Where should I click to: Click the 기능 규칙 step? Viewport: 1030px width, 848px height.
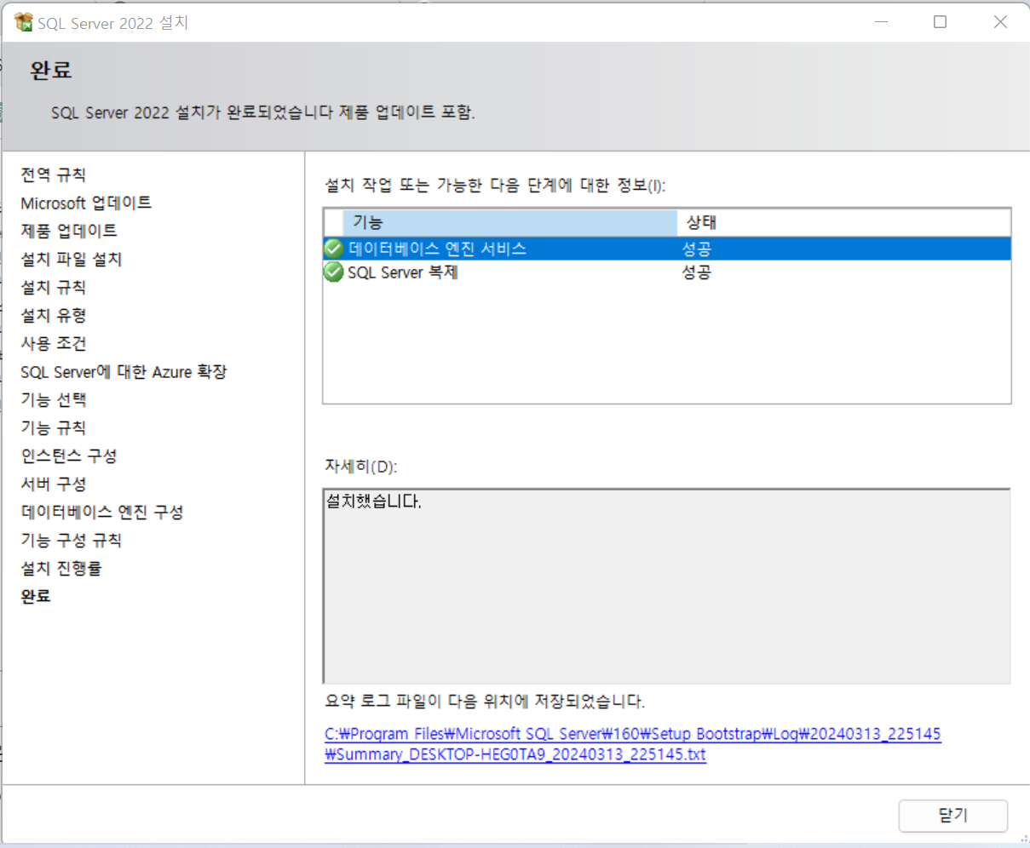(53, 427)
